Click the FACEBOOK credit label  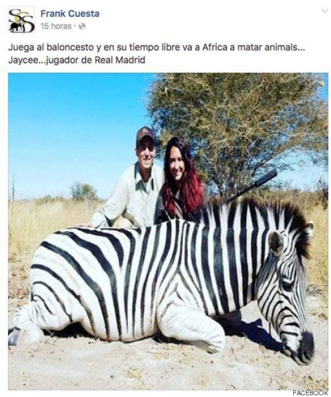coord(310,393)
